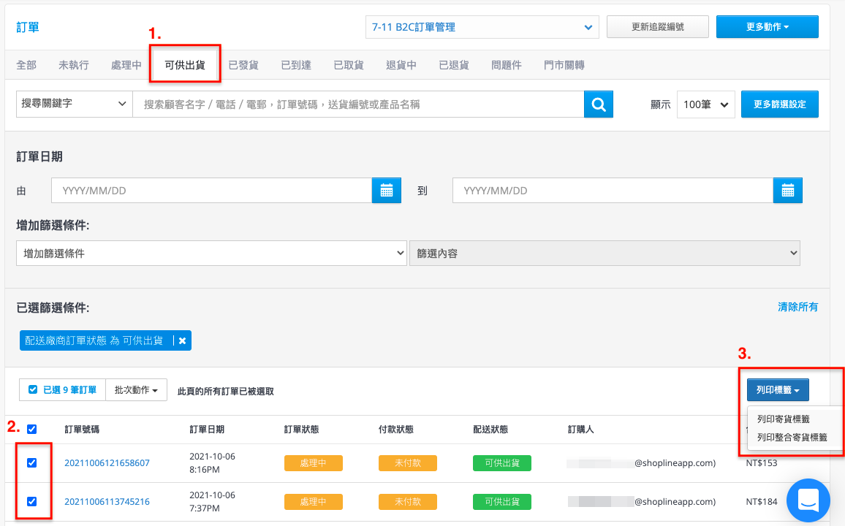Click 未付款 badge of order 20211006121658607

[x=407, y=463]
